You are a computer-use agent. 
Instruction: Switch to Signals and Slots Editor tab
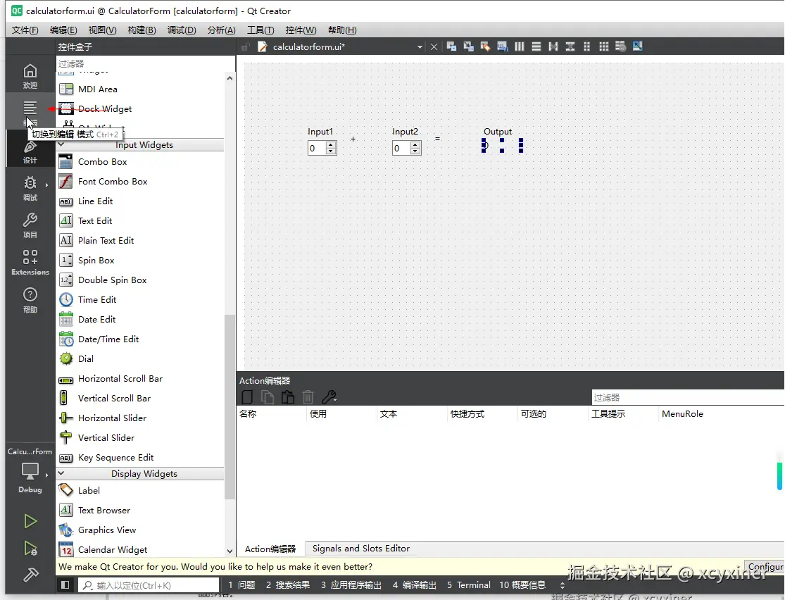pyautogui.click(x=361, y=549)
